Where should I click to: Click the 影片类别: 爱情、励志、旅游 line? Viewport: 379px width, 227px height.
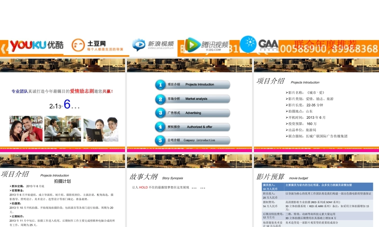pos(309,99)
